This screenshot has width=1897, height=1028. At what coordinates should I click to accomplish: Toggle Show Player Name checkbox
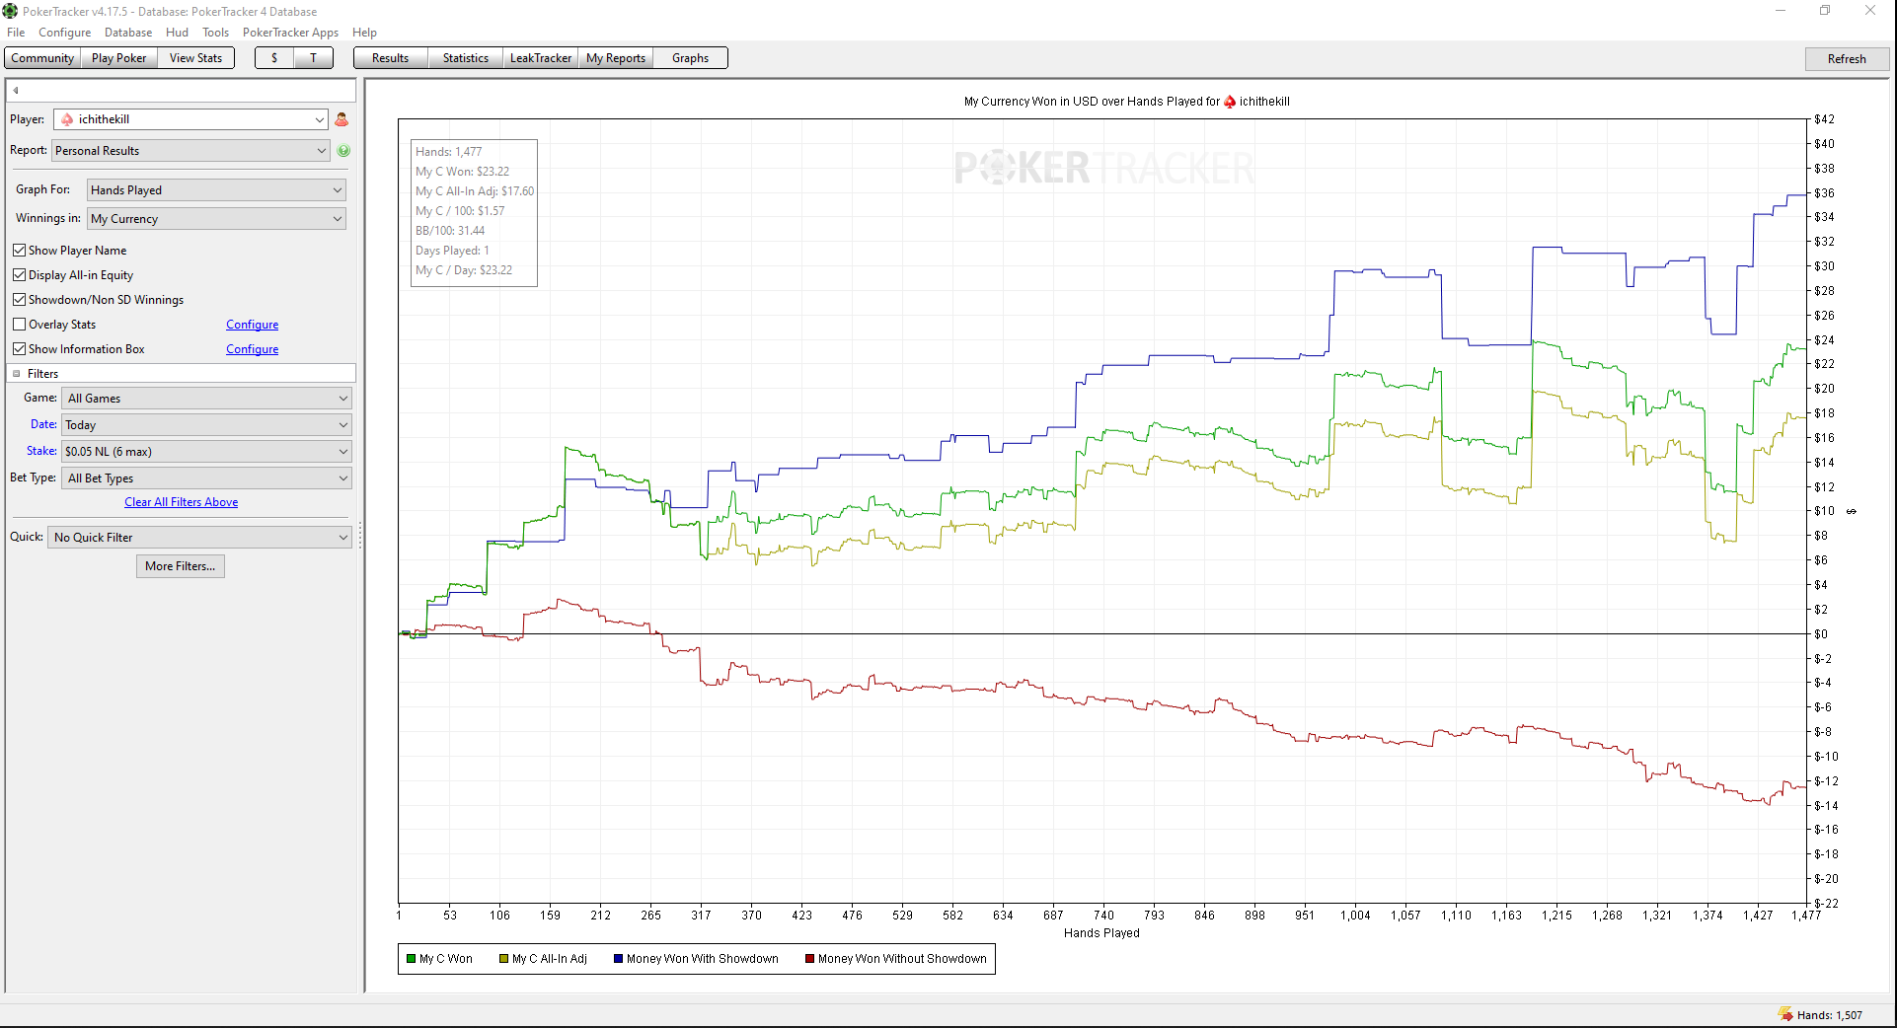point(19,251)
